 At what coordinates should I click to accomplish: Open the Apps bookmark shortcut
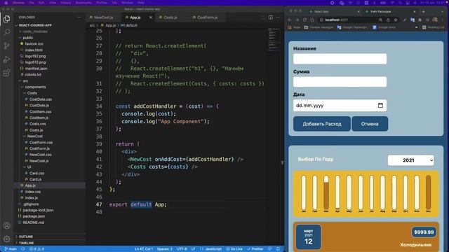click(294, 27)
